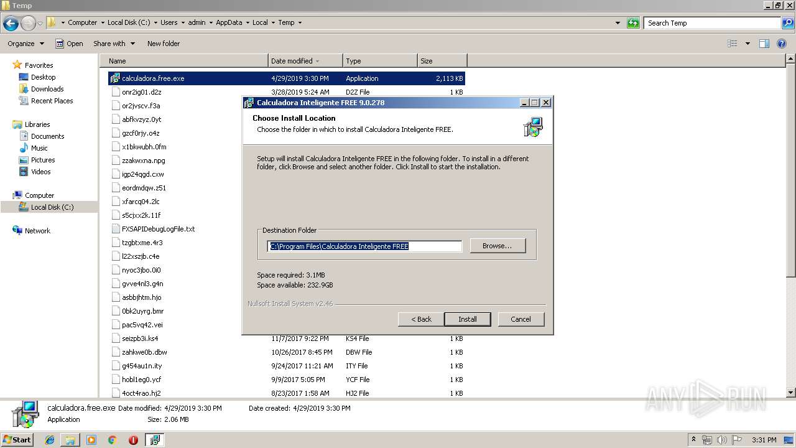Click the Start button on the taskbar
This screenshot has width=796, height=448.
17,439
